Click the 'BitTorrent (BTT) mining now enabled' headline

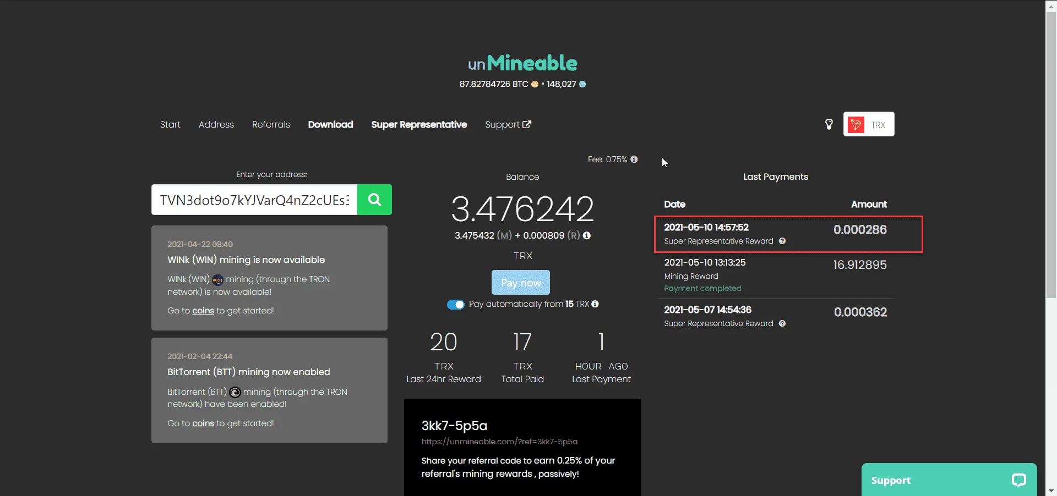pos(249,372)
